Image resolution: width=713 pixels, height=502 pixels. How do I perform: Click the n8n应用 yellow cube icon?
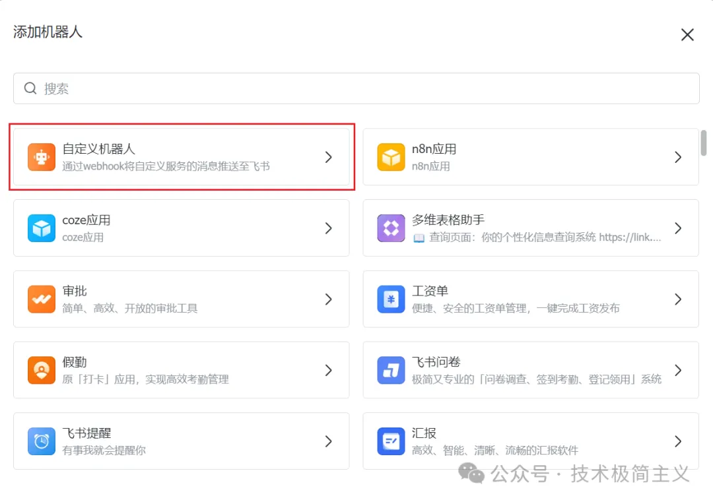point(391,157)
